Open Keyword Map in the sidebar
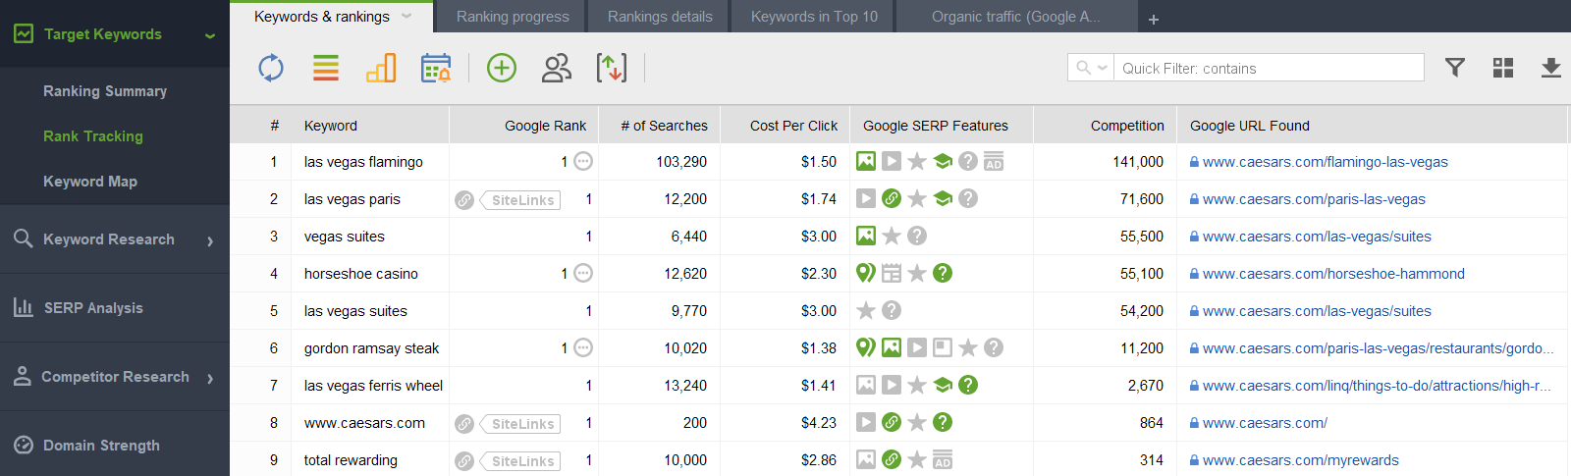The height and width of the screenshot is (476, 1571). [x=90, y=182]
